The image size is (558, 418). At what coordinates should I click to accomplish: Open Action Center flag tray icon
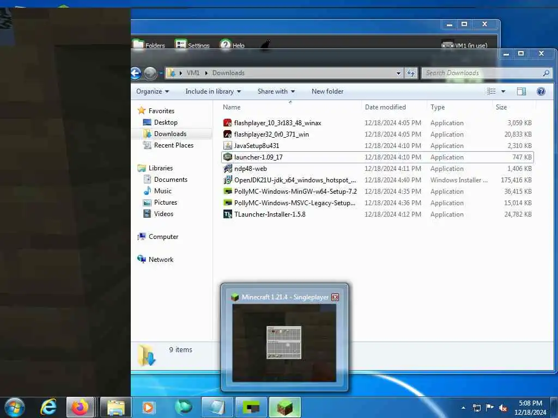490,408
